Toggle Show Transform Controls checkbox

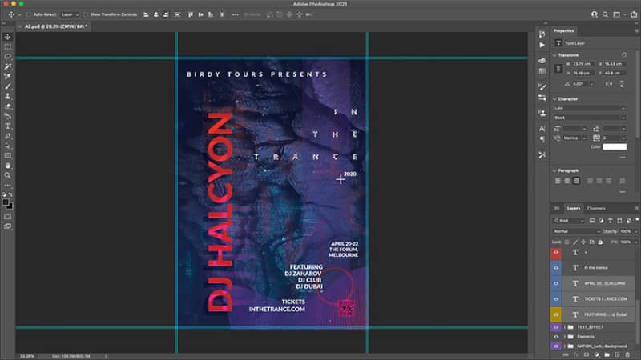pos(86,14)
